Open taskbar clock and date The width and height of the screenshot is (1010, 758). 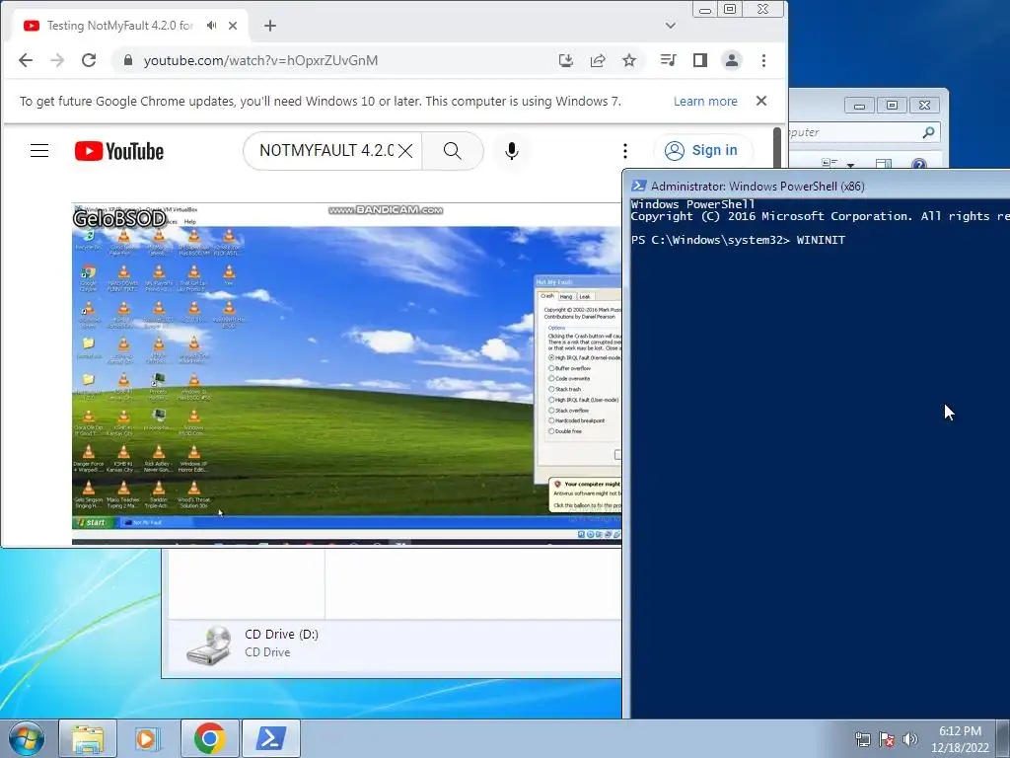pyautogui.click(x=960, y=739)
